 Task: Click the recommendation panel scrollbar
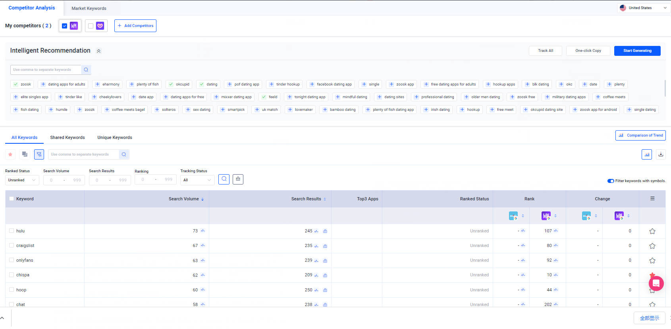coord(665,88)
